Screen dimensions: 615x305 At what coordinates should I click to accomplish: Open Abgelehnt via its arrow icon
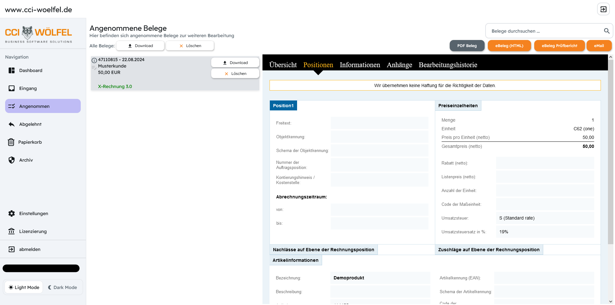(x=12, y=124)
